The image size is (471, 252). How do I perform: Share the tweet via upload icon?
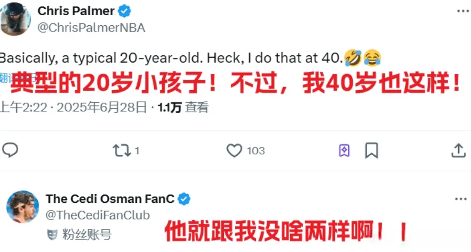[458, 151]
